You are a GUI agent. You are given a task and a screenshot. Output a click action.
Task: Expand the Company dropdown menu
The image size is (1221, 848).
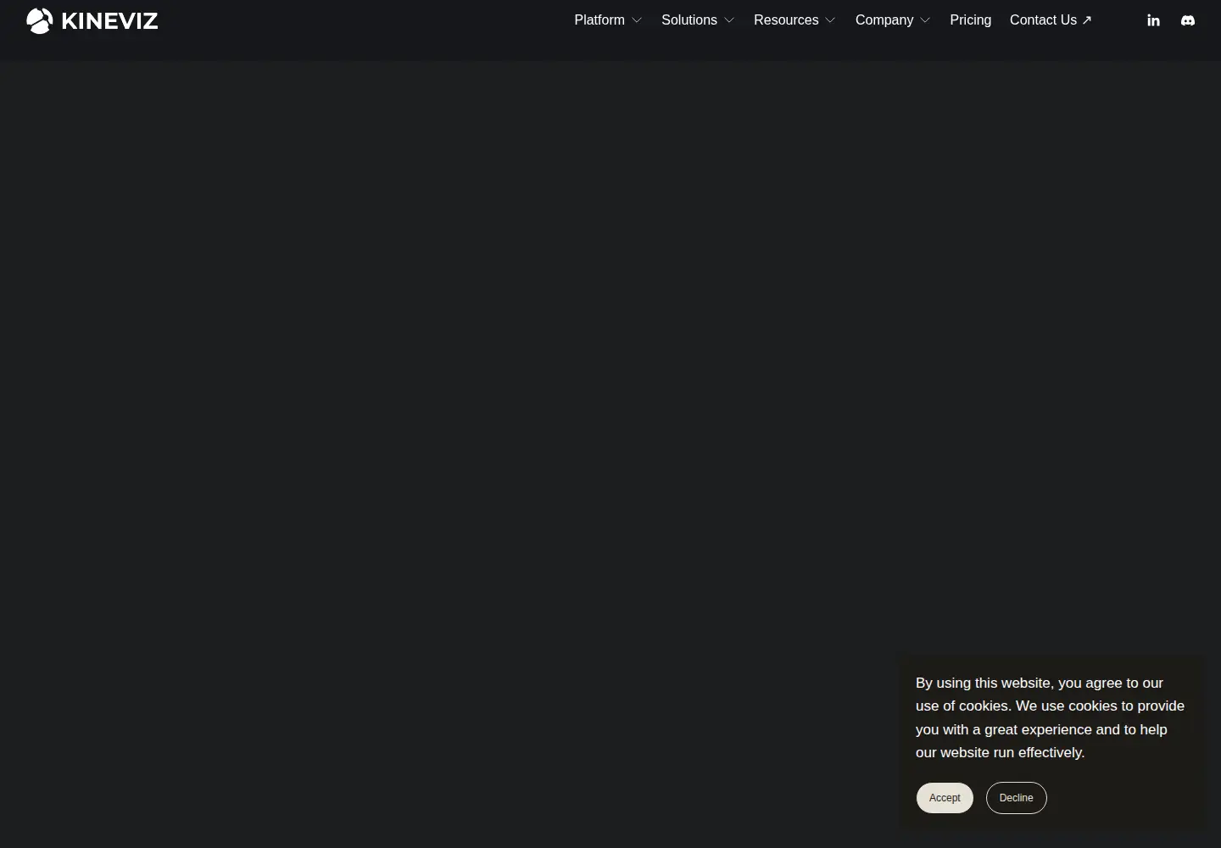893,20
